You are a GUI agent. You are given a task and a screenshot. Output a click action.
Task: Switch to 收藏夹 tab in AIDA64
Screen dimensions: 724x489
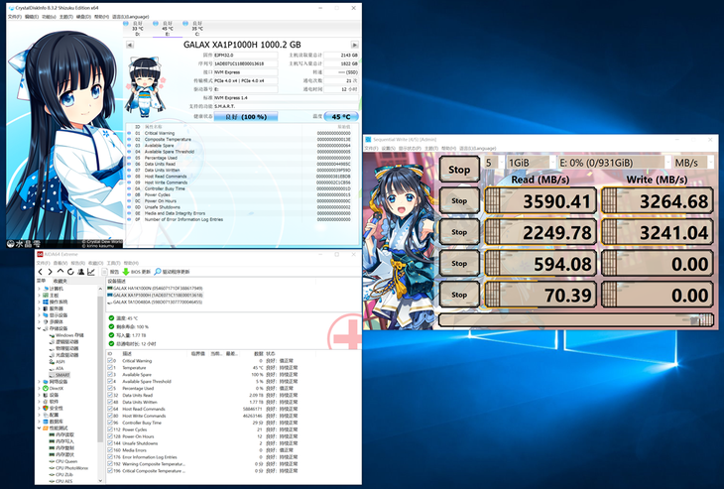[x=60, y=281]
